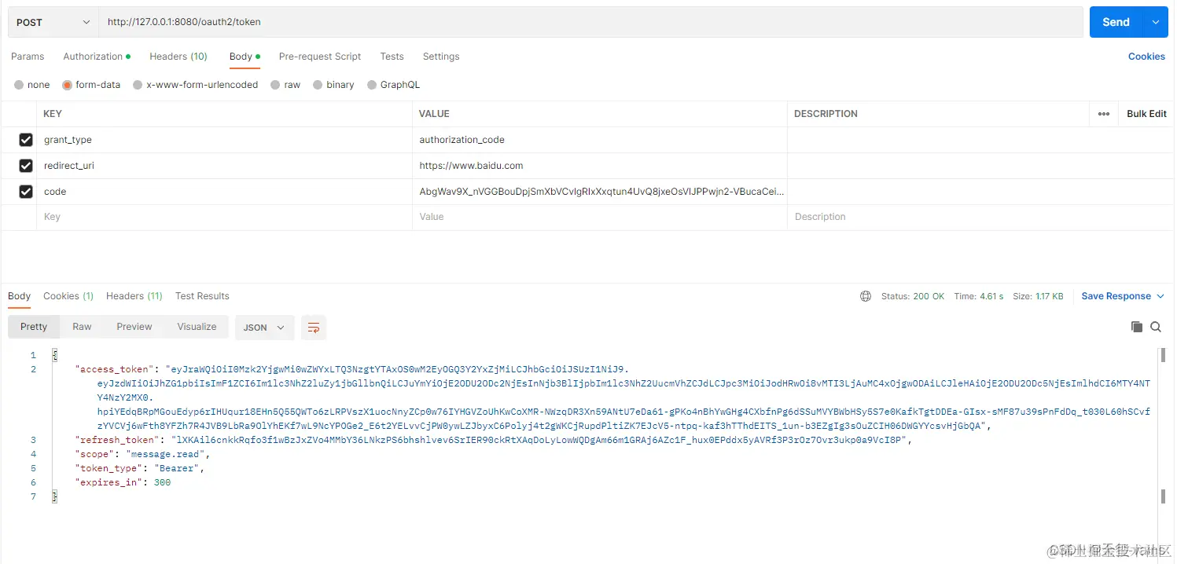The image size is (1177, 564).
Task: Send the request with the Send button
Action: pos(1116,22)
